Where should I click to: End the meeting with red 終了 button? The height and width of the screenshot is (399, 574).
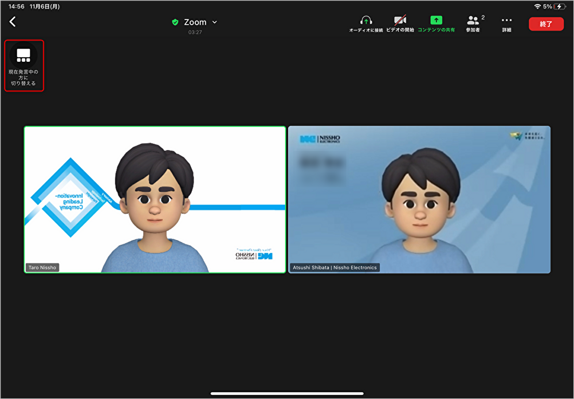(546, 24)
